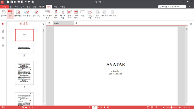Click the zoom slider handle
This screenshot has height=109, width=194.
[x=172, y=107]
